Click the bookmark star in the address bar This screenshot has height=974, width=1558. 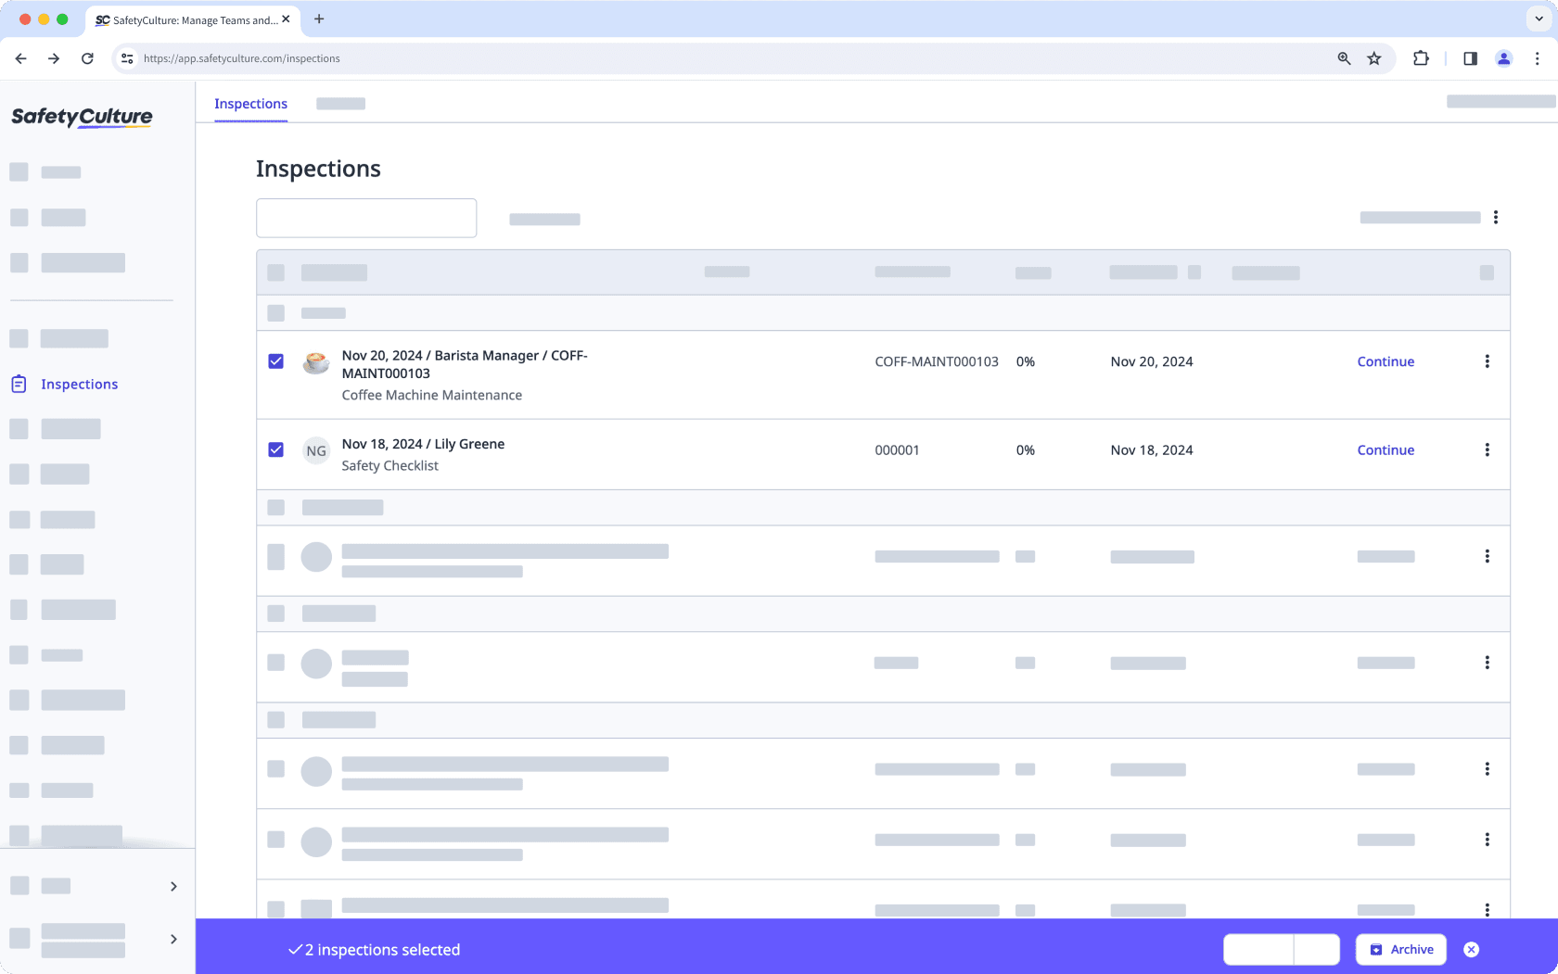1374,58
